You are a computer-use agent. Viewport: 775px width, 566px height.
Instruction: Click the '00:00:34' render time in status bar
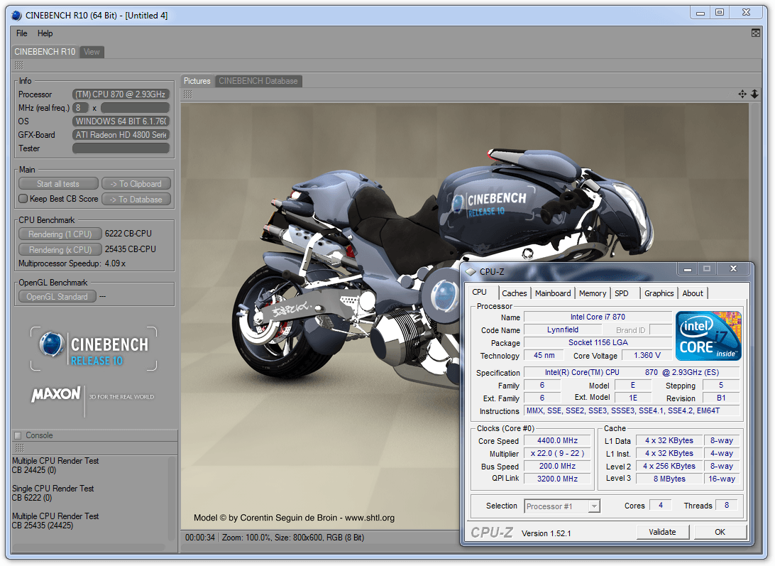coord(200,538)
